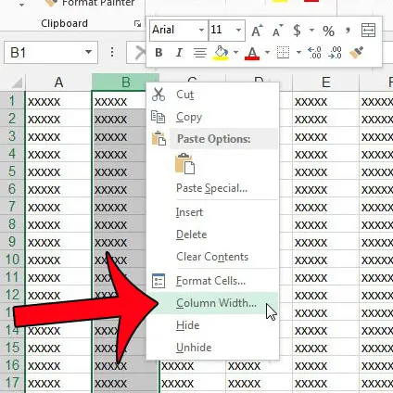Image resolution: width=393 pixels, height=393 pixels.
Task: Click cell A3 containing xxxxx
Action: pos(58,136)
